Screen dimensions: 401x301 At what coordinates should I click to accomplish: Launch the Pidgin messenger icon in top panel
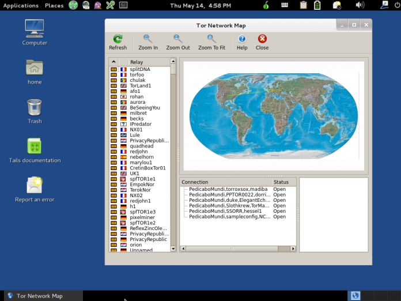[x=98, y=5]
